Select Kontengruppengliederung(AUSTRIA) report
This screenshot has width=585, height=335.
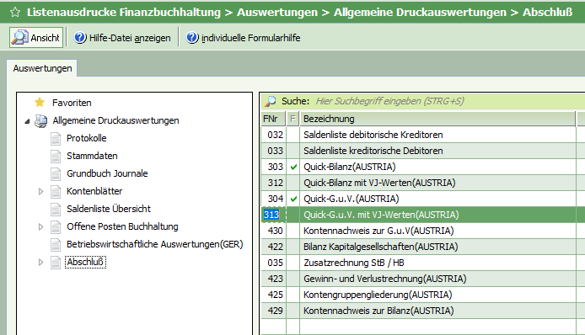coord(378,295)
